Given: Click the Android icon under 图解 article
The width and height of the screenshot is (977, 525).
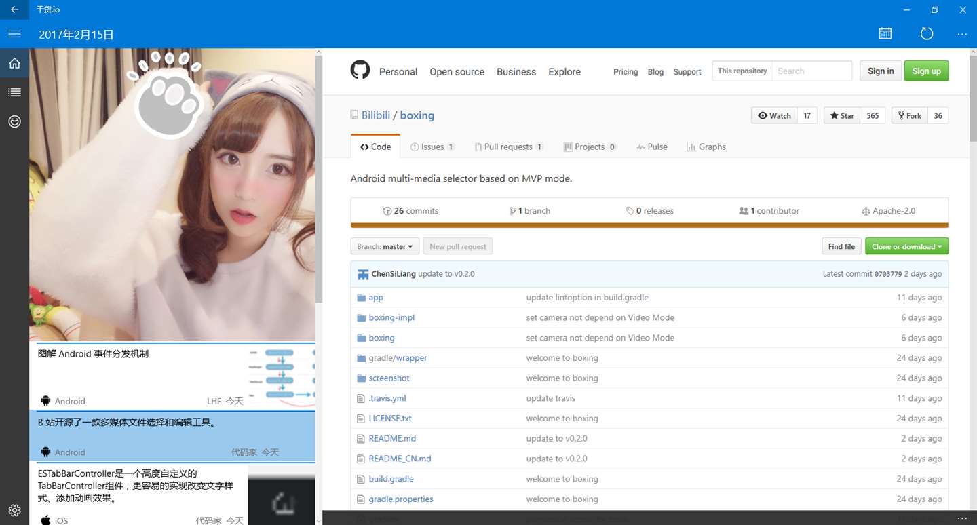Looking at the screenshot, I should 45,401.
